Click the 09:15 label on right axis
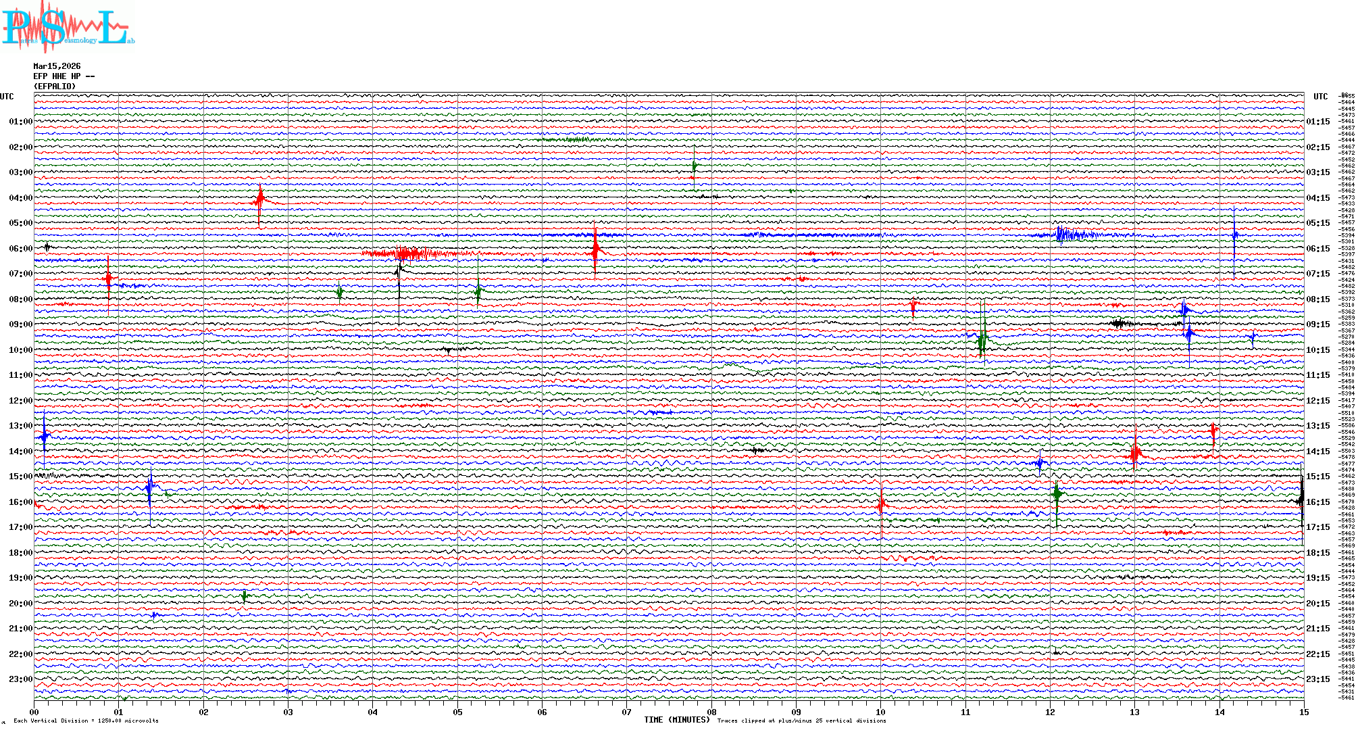 point(1317,324)
